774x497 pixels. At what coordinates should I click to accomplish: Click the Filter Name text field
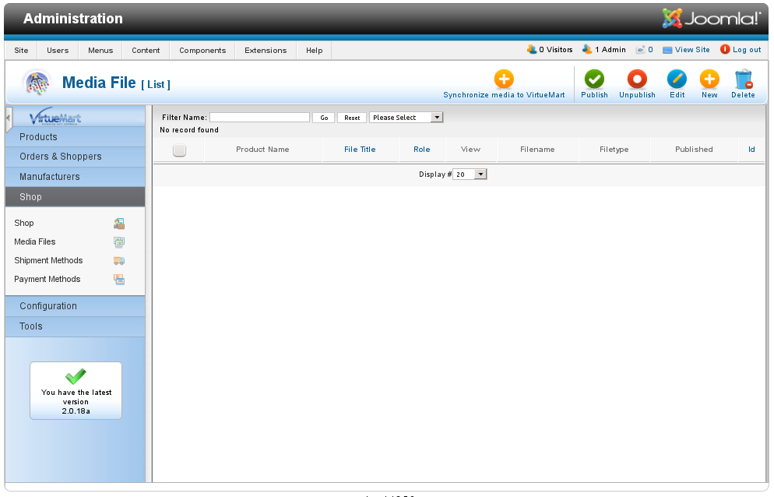(259, 118)
